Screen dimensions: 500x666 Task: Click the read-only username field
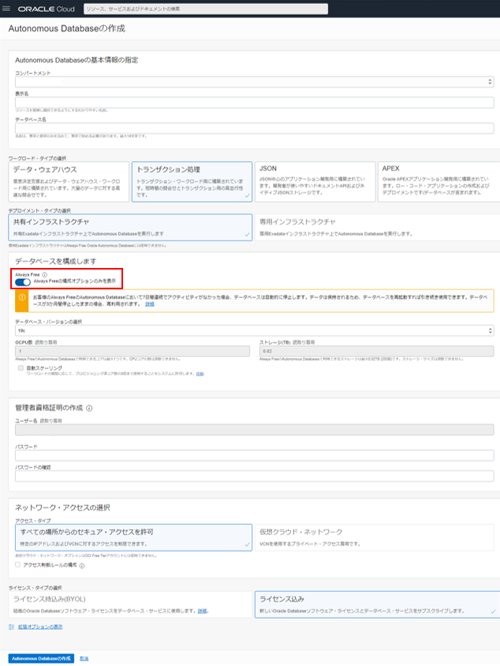point(254,430)
